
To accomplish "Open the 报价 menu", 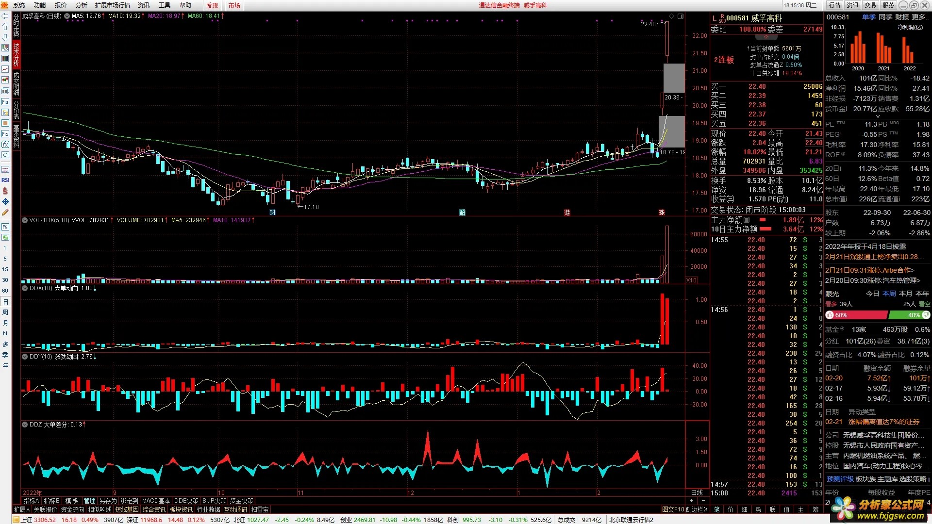I will click(x=61, y=5).
